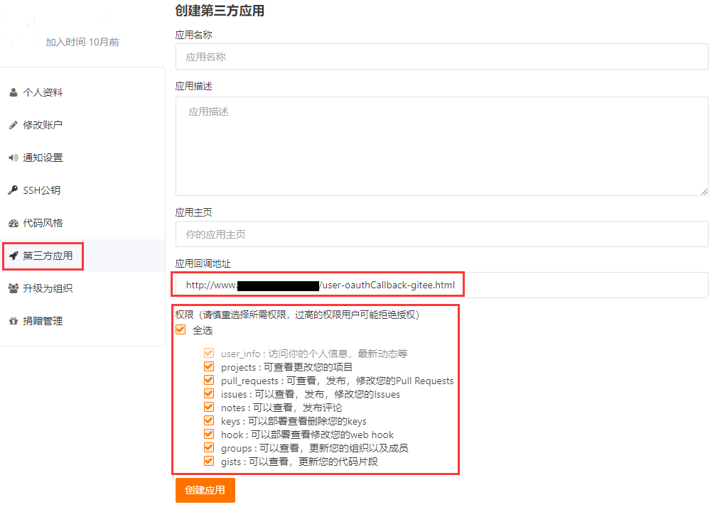The width and height of the screenshot is (710, 507).
Task: Click the 应用主页 field label
Action: tap(194, 212)
